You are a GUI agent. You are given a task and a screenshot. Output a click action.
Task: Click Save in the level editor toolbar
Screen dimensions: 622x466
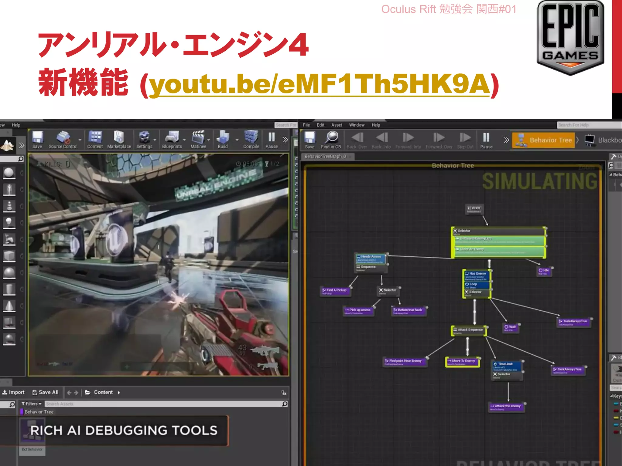coord(37,140)
